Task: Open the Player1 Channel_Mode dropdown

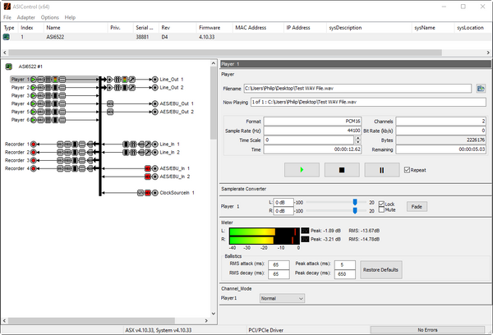Action: 282,298
